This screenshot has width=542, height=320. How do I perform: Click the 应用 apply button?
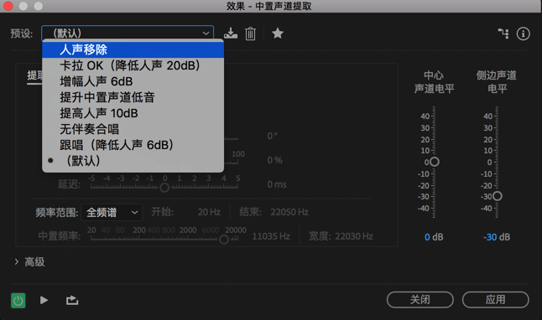pyautogui.click(x=495, y=300)
